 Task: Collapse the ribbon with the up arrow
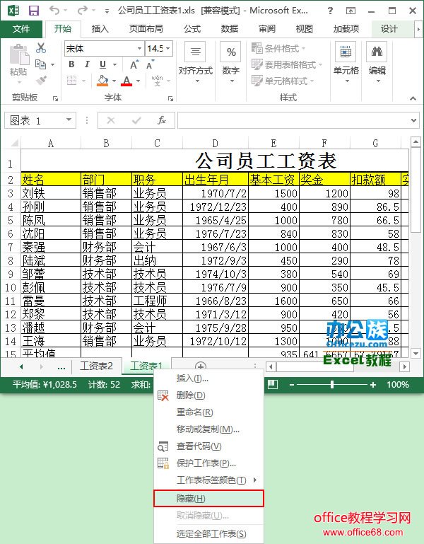click(x=413, y=98)
